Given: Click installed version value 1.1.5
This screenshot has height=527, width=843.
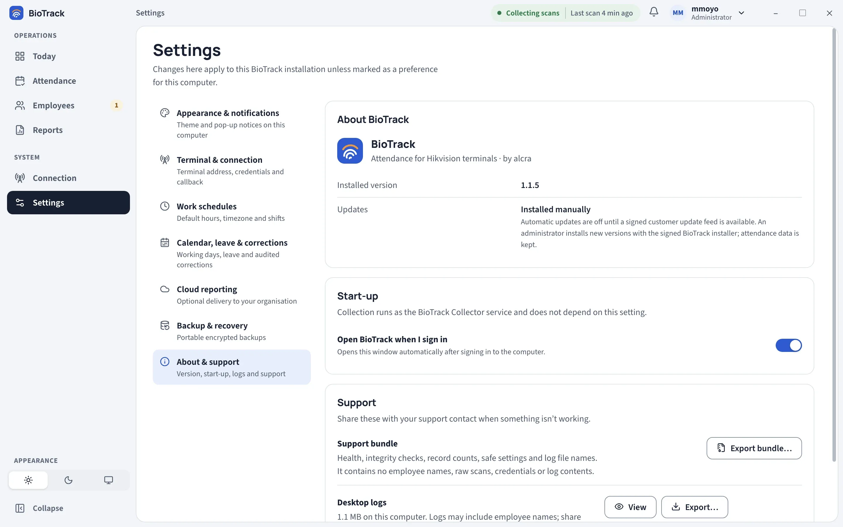Looking at the screenshot, I should [x=530, y=185].
